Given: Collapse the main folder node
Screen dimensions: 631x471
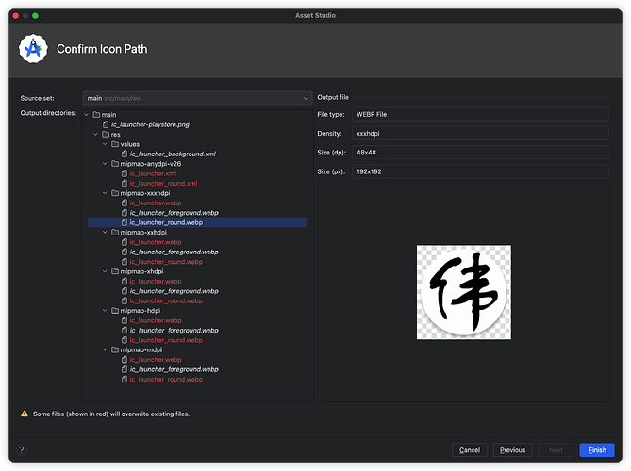Looking at the screenshot, I should [x=86, y=115].
